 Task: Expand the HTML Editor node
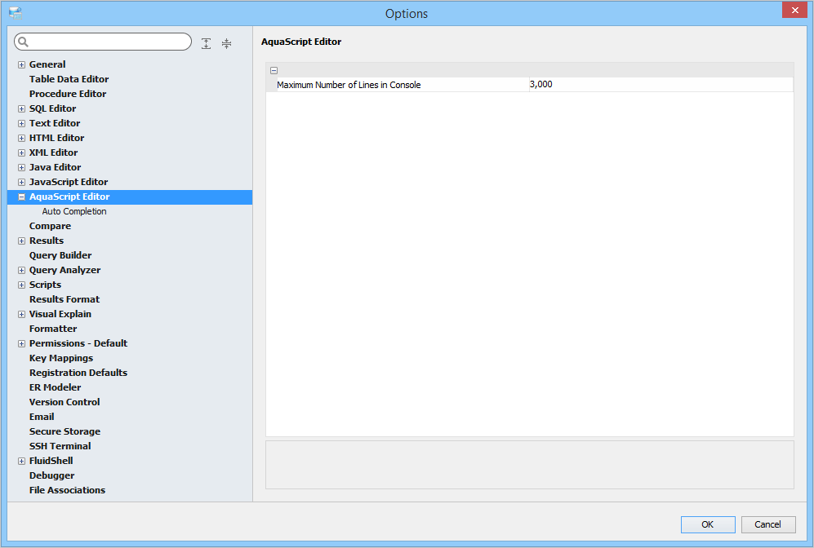point(21,139)
